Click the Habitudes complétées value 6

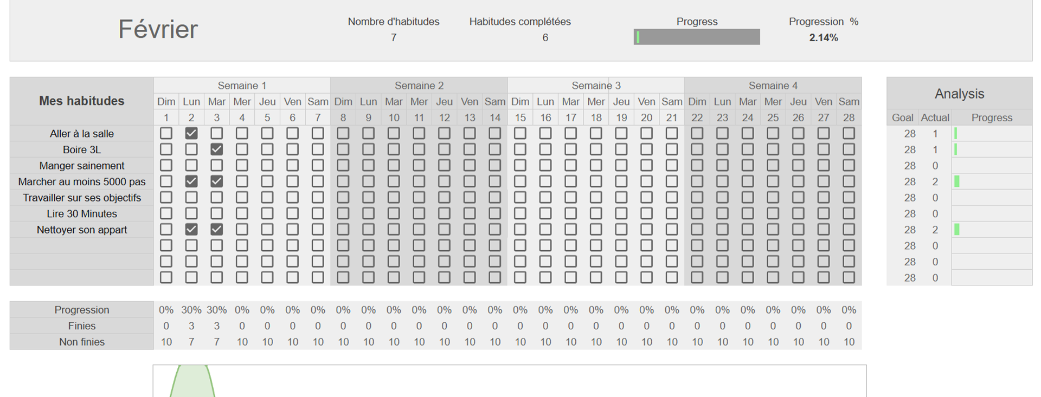point(545,37)
